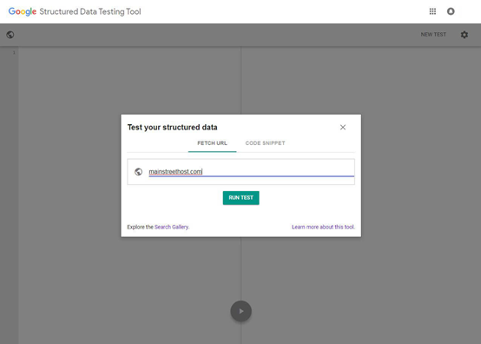The width and height of the screenshot is (481, 344).
Task: Start a NEW TEST
Action: [x=433, y=35]
